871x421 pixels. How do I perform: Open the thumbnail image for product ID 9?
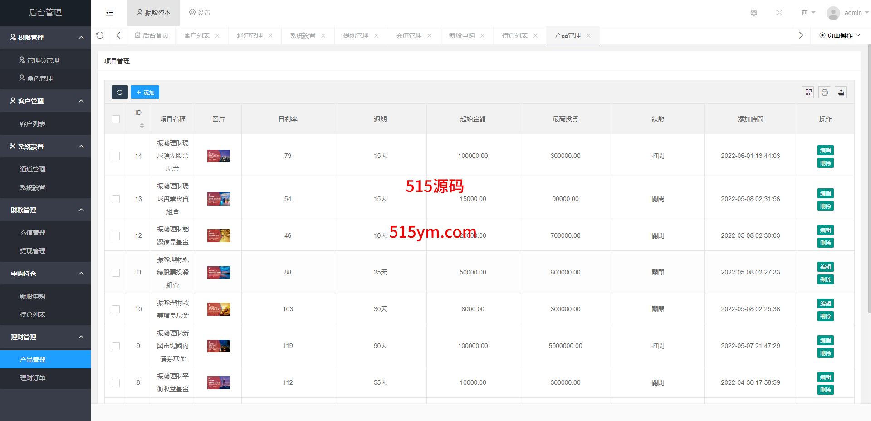pos(219,346)
